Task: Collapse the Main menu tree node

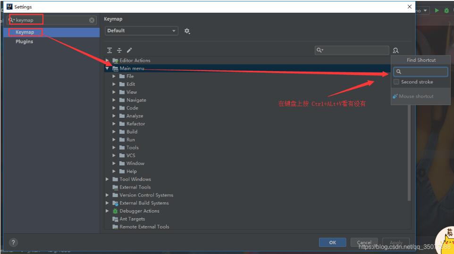Action: [108, 68]
